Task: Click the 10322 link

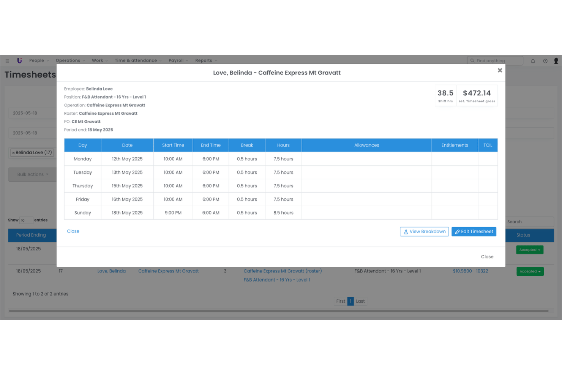Action: click(x=482, y=271)
